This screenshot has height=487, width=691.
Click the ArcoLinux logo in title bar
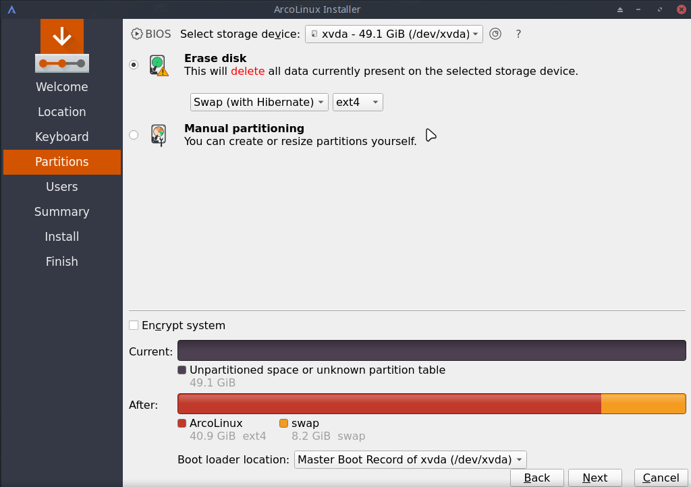point(12,9)
